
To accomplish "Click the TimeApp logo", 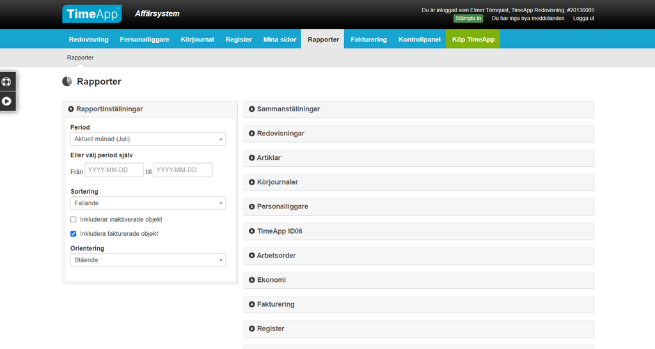I will [91, 14].
